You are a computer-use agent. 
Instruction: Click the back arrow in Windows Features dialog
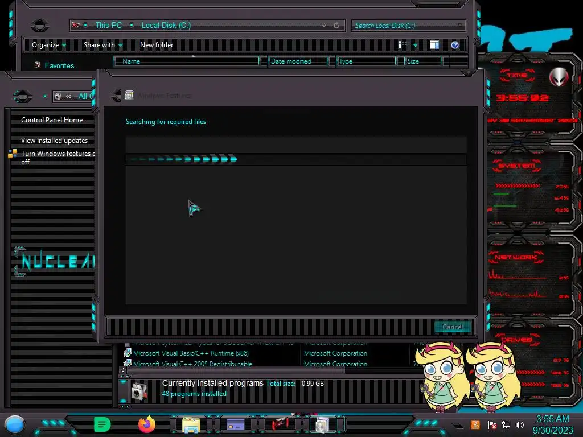tap(116, 96)
